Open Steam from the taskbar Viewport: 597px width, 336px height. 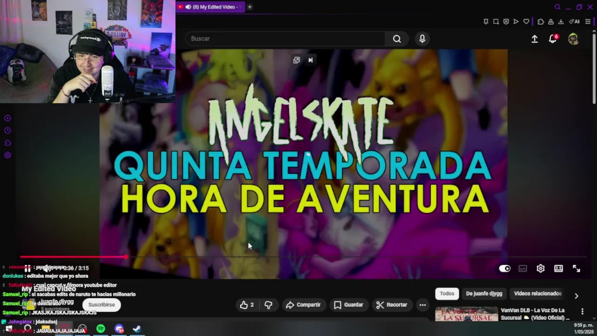click(x=137, y=329)
